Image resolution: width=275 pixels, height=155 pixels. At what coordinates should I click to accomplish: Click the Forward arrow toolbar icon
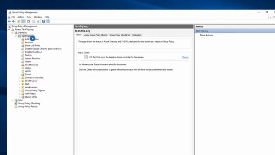coord(13,22)
